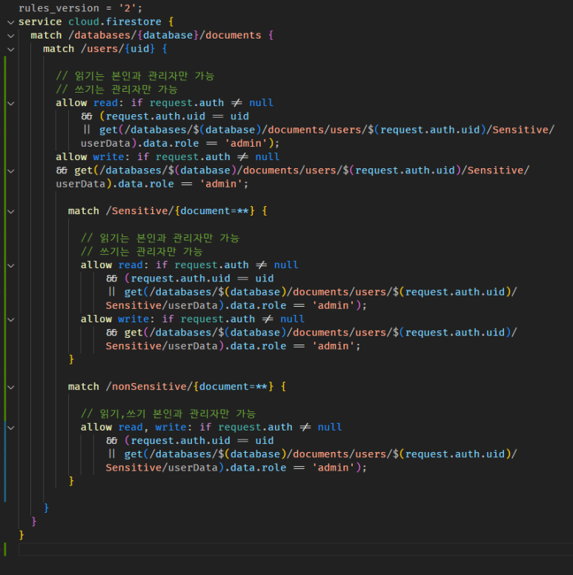Click final yellow closing brace of service block
The height and width of the screenshot is (575, 573).
tap(21, 535)
